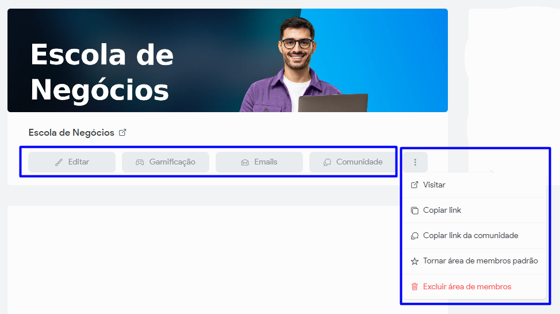
Task: Click the chat bubble icon for Comunidade
Action: click(327, 163)
